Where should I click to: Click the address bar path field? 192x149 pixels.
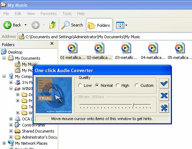pyautogui.click(x=105, y=37)
